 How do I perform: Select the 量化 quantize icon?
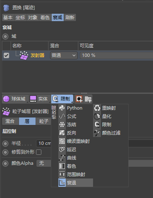click(97, 116)
